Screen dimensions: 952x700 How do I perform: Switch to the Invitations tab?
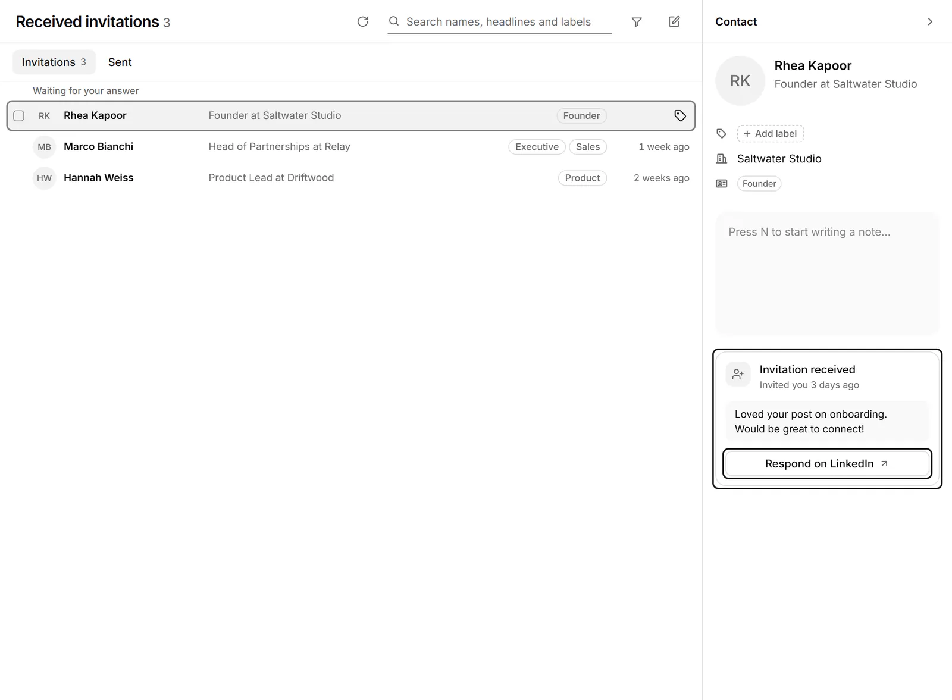(54, 62)
